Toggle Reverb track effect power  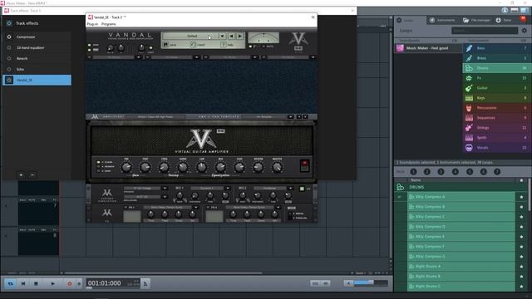pos(9,58)
